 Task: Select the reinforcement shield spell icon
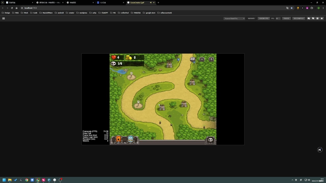(130, 139)
